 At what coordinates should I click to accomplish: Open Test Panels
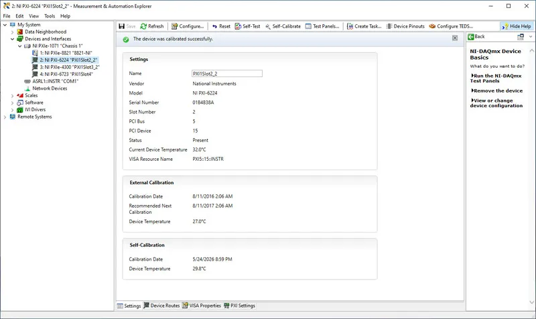322,26
